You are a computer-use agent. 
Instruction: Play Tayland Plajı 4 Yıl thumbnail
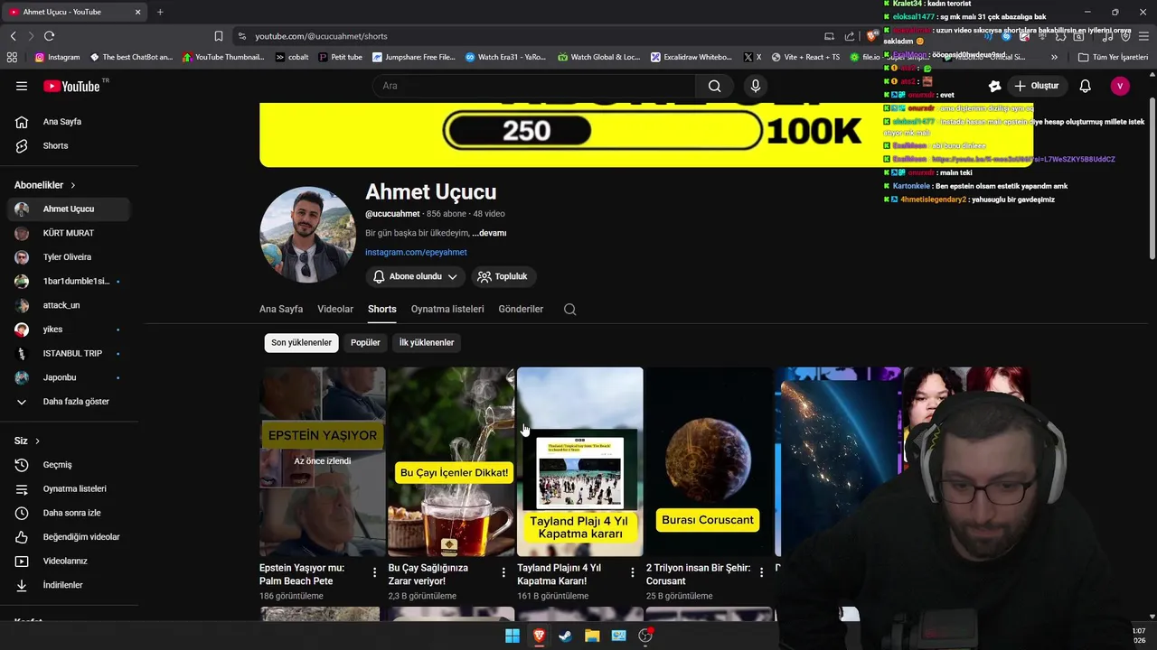(580, 461)
